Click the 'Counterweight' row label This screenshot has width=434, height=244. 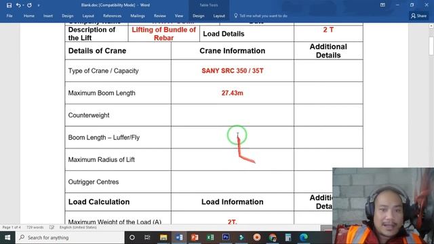(x=89, y=115)
